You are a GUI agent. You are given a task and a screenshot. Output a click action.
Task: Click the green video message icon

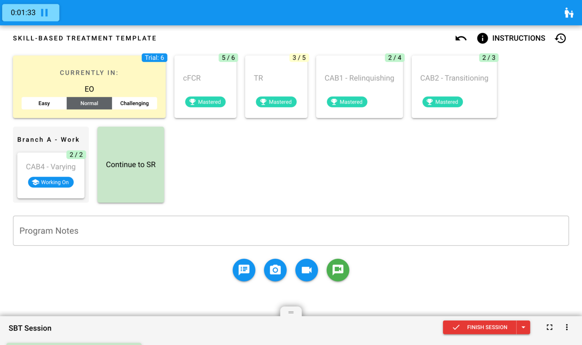(x=338, y=270)
